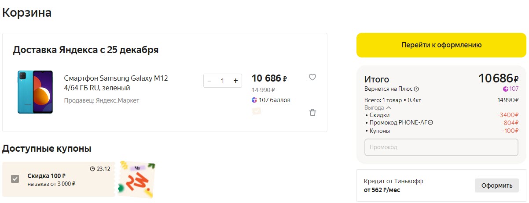The width and height of the screenshot is (529, 203).
Task: Delete the smartphone with the trash icon
Action: (x=312, y=113)
